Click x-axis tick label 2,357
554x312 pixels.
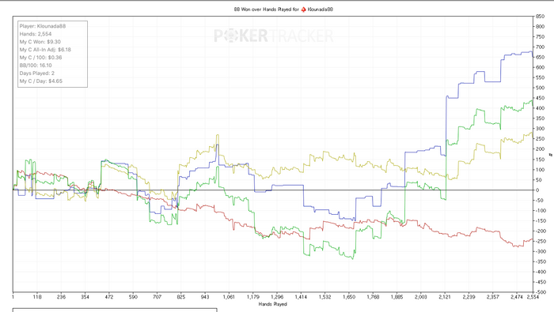492,297
